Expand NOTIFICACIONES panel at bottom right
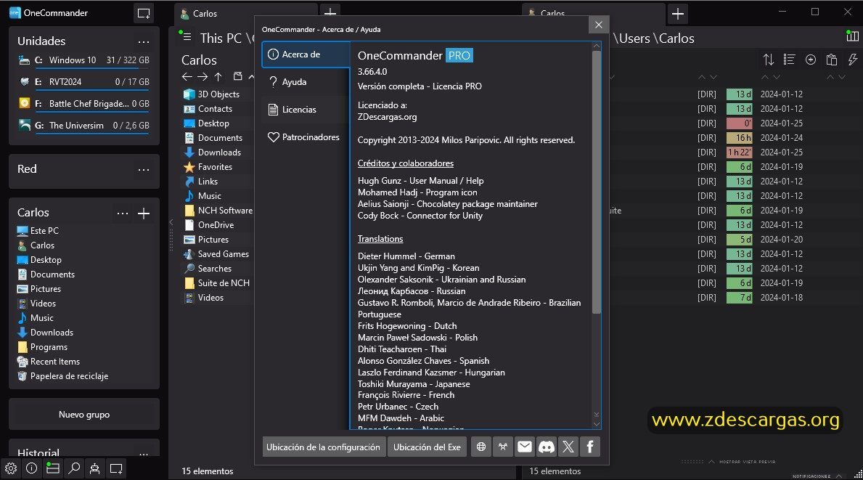 817,476
